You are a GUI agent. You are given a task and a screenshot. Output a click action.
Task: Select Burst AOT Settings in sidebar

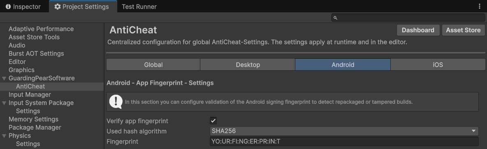tap(36, 54)
